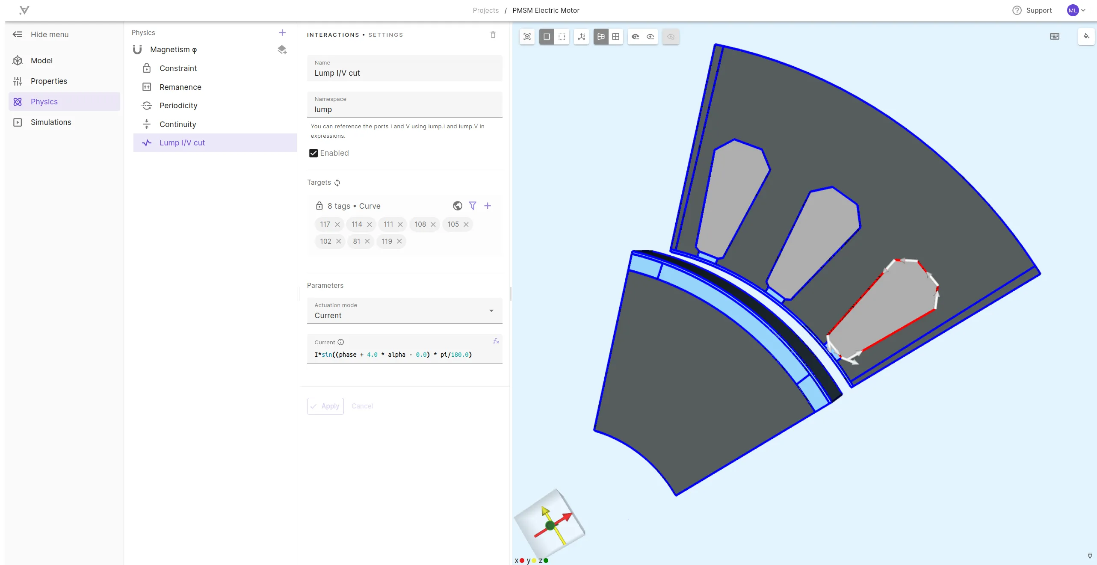Add a new physics with plus icon
Viewport: 1097px width, 565px height.
pyautogui.click(x=282, y=33)
